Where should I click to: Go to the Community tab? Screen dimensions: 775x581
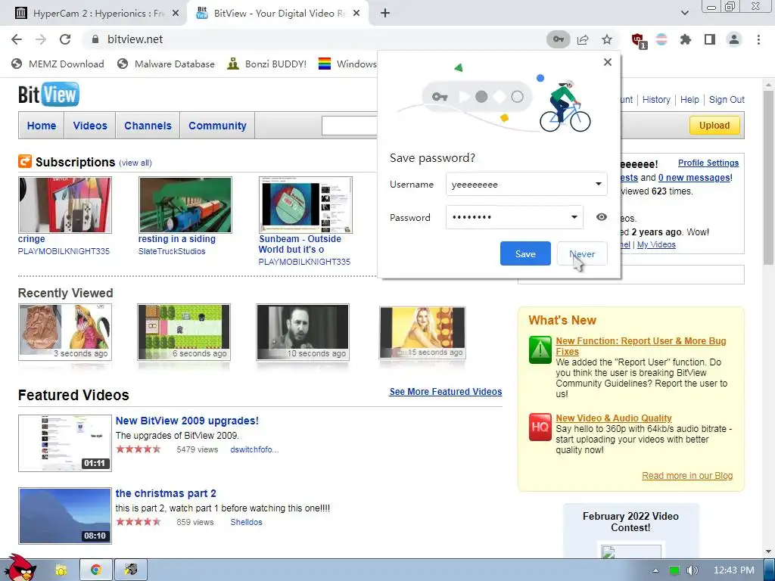[217, 126]
